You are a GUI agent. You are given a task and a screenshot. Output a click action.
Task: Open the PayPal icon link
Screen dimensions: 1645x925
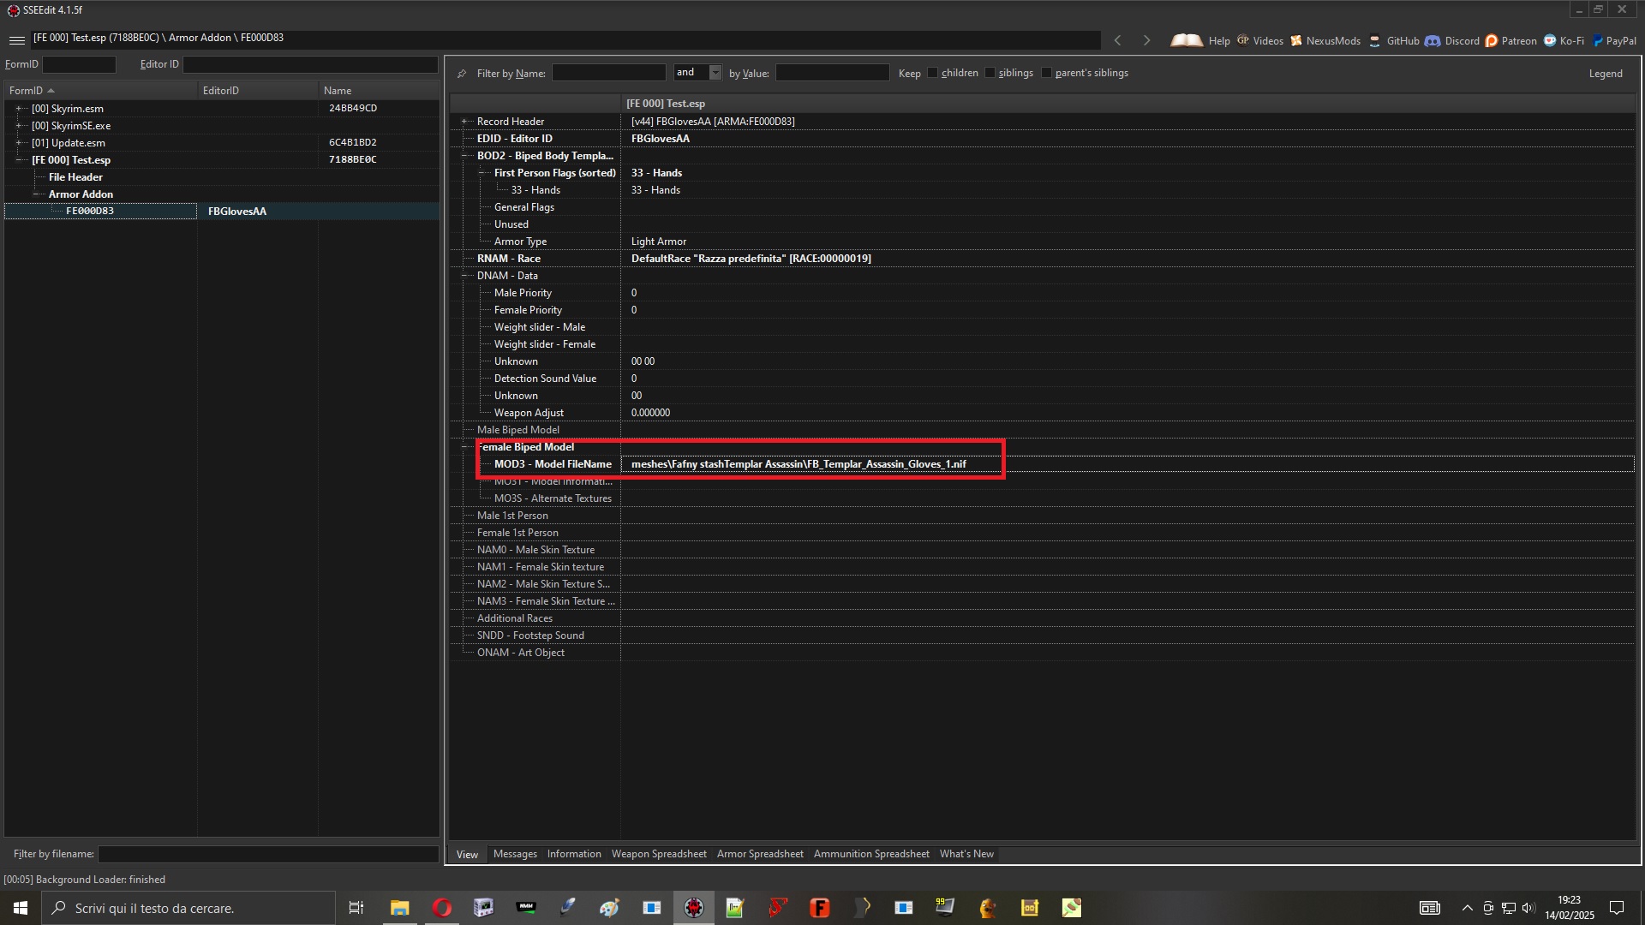coord(1598,40)
